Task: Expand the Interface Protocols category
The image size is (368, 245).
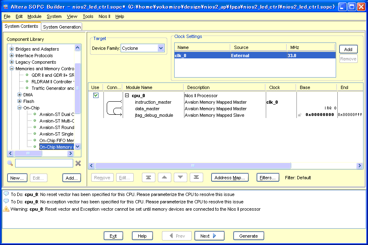Action: (x=11, y=56)
